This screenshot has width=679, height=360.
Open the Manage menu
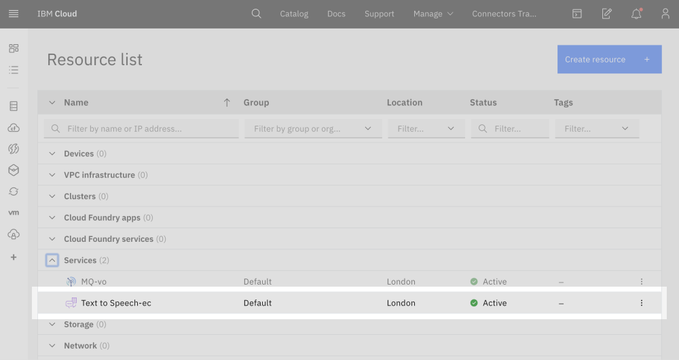pyautogui.click(x=433, y=14)
